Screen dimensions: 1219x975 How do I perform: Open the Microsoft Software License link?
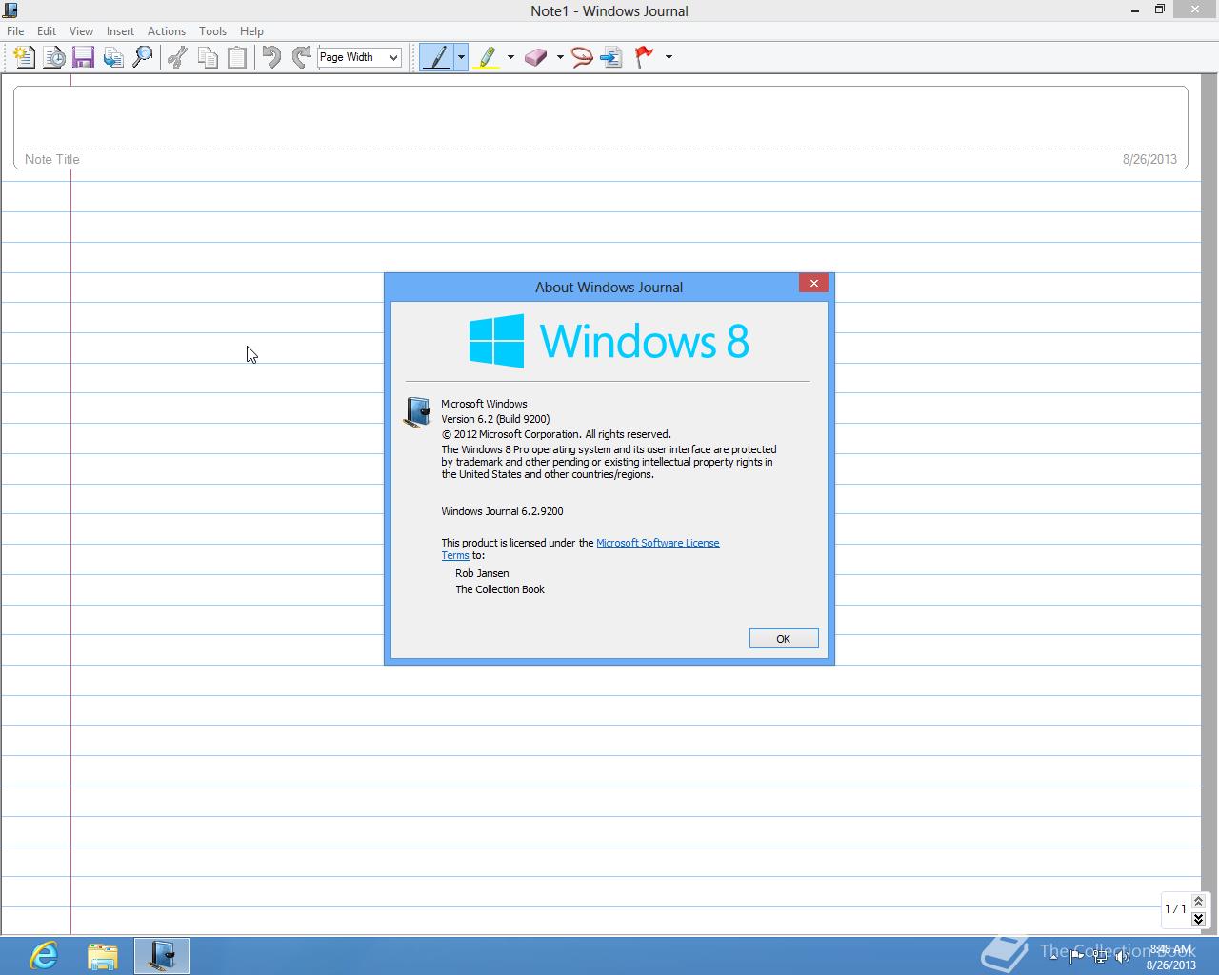(657, 543)
